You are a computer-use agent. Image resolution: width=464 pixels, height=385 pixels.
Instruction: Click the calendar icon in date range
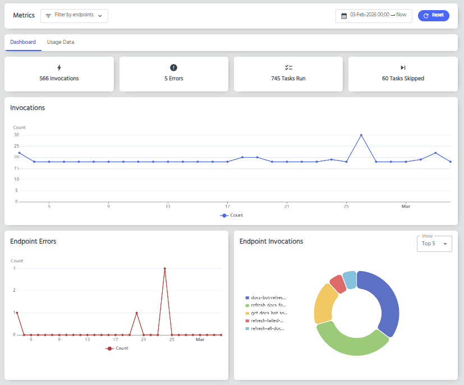coord(344,16)
